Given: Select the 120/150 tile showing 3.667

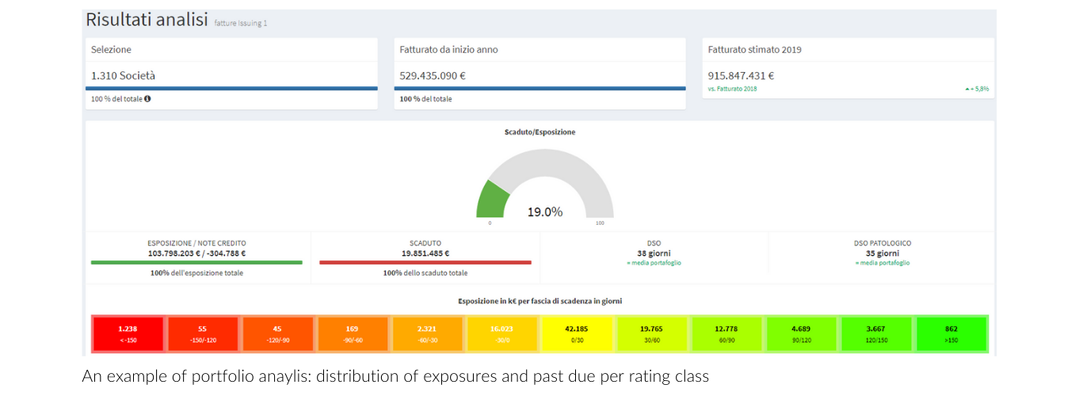Looking at the screenshot, I should click(x=877, y=334).
